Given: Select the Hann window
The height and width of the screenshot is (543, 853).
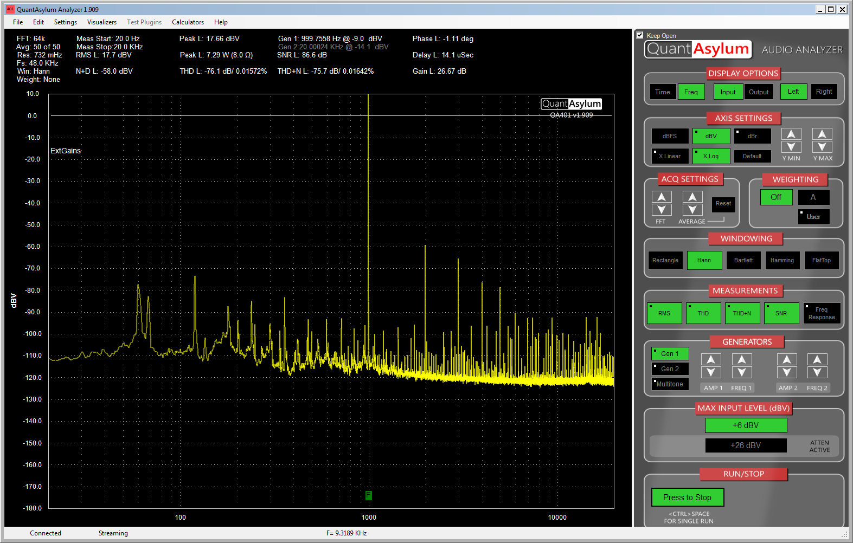Looking at the screenshot, I should click(x=704, y=260).
